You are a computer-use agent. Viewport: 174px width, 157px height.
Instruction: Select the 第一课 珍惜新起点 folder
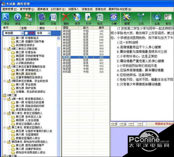25,38
